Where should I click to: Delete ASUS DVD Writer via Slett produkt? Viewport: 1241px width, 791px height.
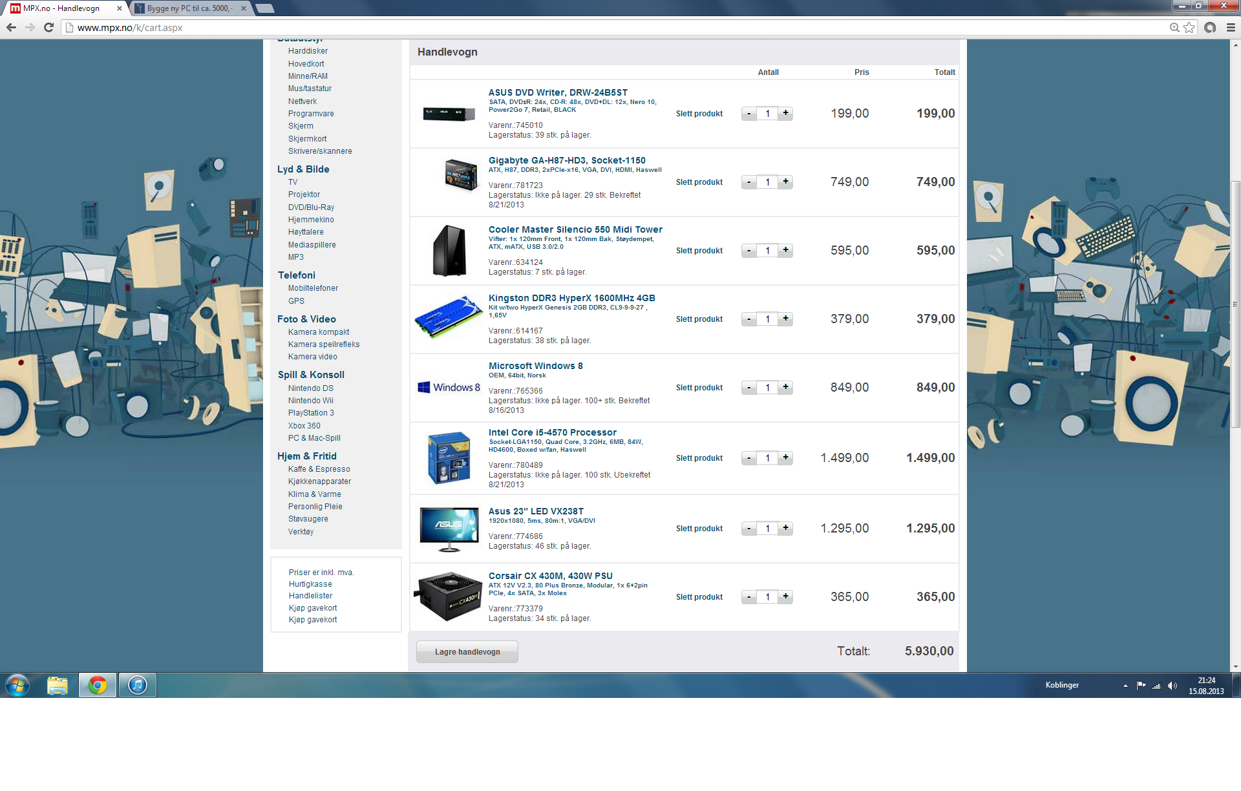(699, 114)
